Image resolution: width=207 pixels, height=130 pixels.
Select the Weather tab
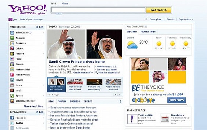132,32
